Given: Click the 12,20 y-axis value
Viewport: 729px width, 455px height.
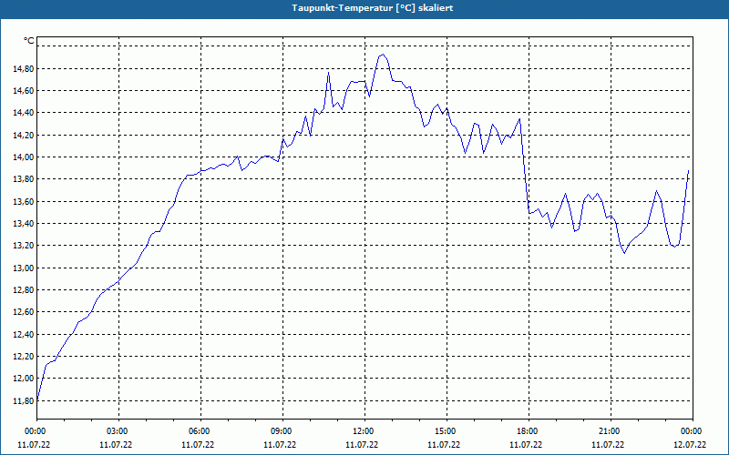Looking at the screenshot, I should [x=23, y=356].
